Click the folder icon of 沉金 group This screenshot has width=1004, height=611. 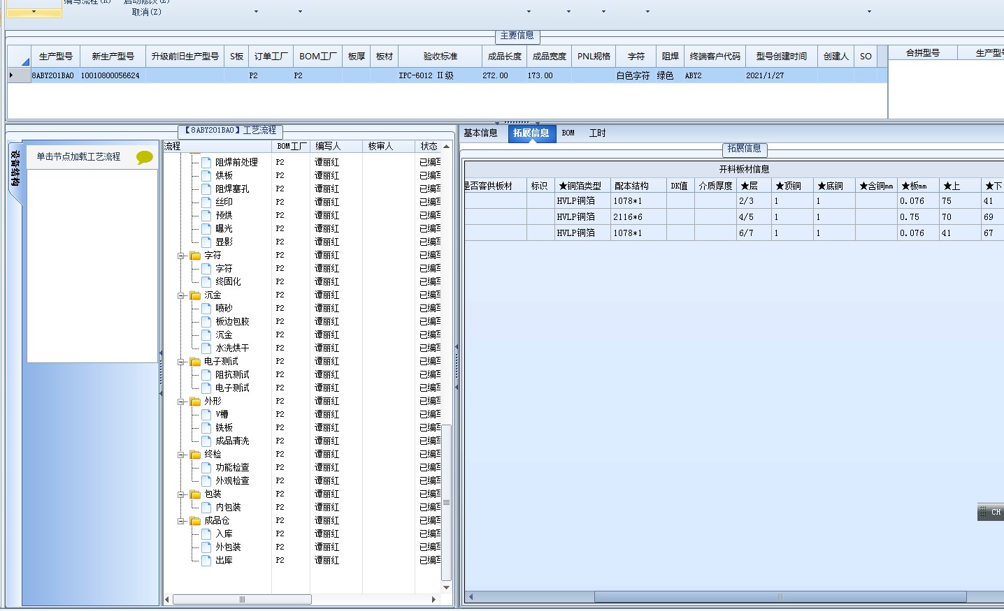[195, 295]
